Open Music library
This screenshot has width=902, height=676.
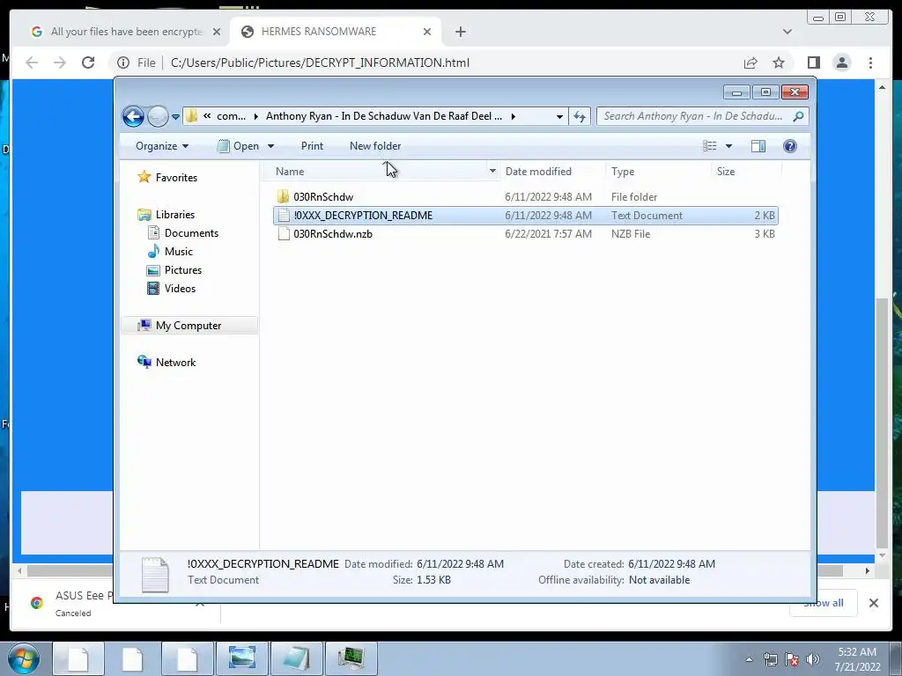tap(170, 251)
